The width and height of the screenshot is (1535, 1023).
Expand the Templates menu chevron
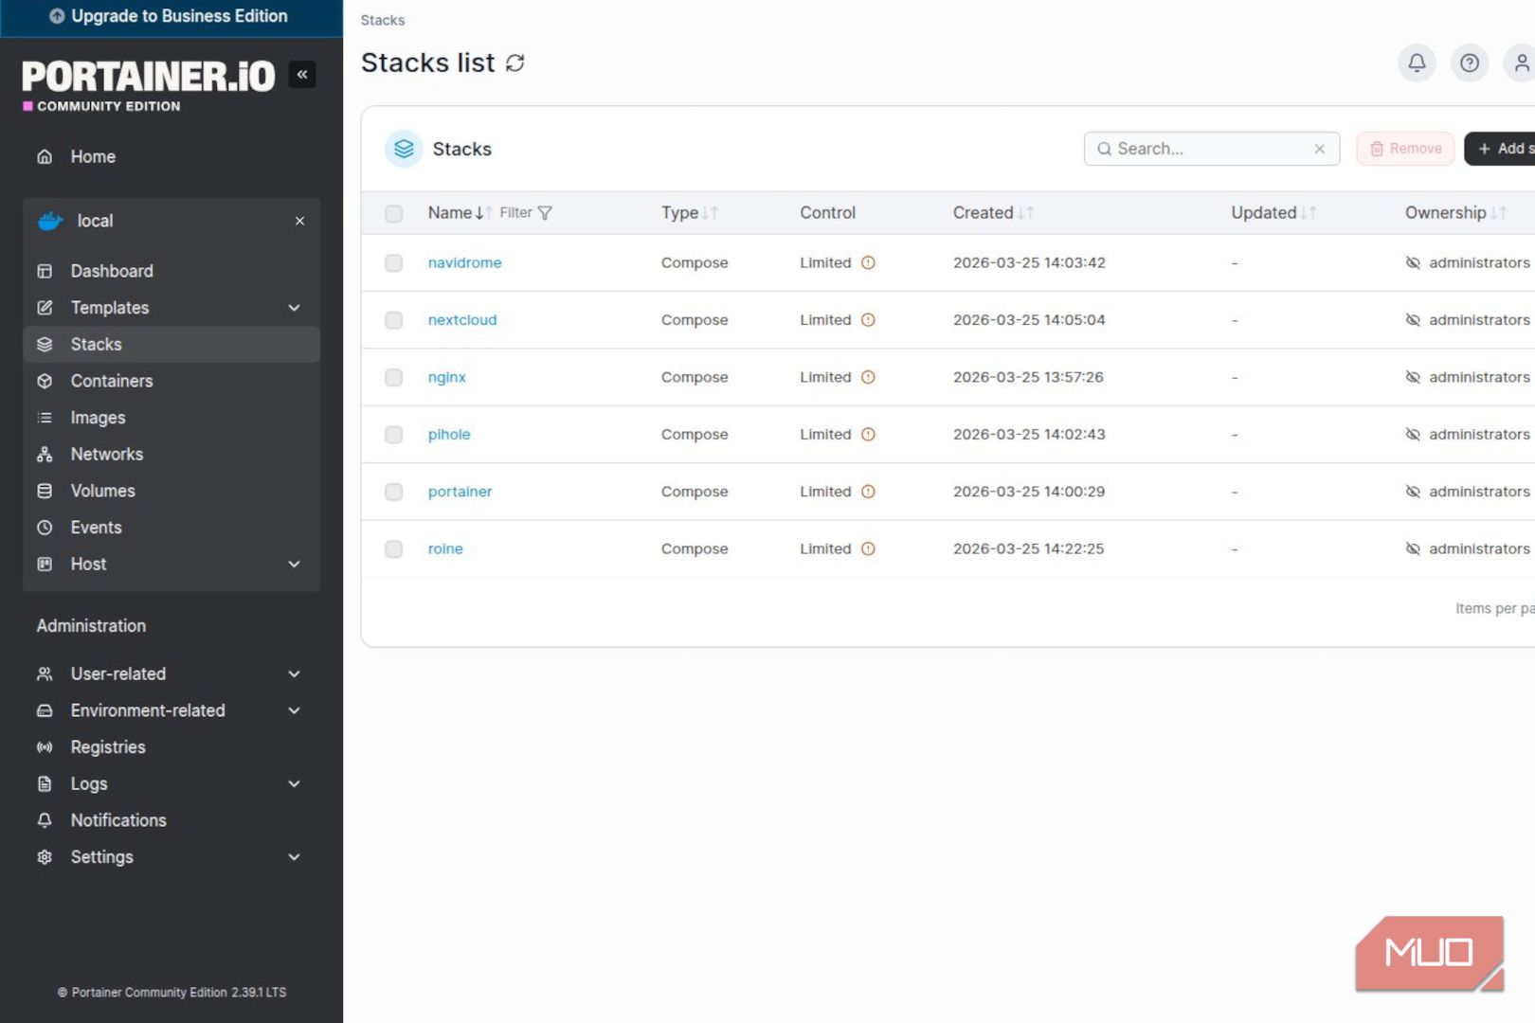click(x=295, y=308)
